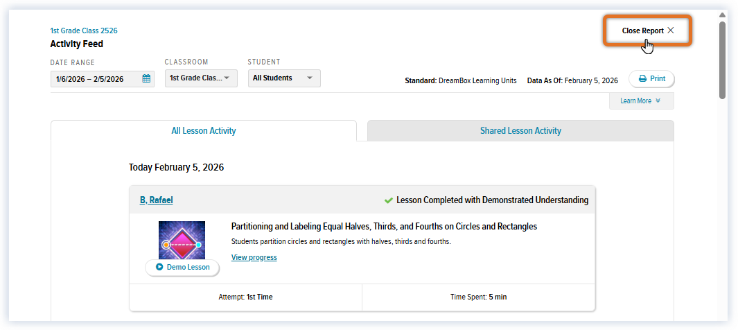The height and width of the screenshot is (330, 738).
Task: Switch to Shared Lesson Activity tab
Action: point(520,131)
